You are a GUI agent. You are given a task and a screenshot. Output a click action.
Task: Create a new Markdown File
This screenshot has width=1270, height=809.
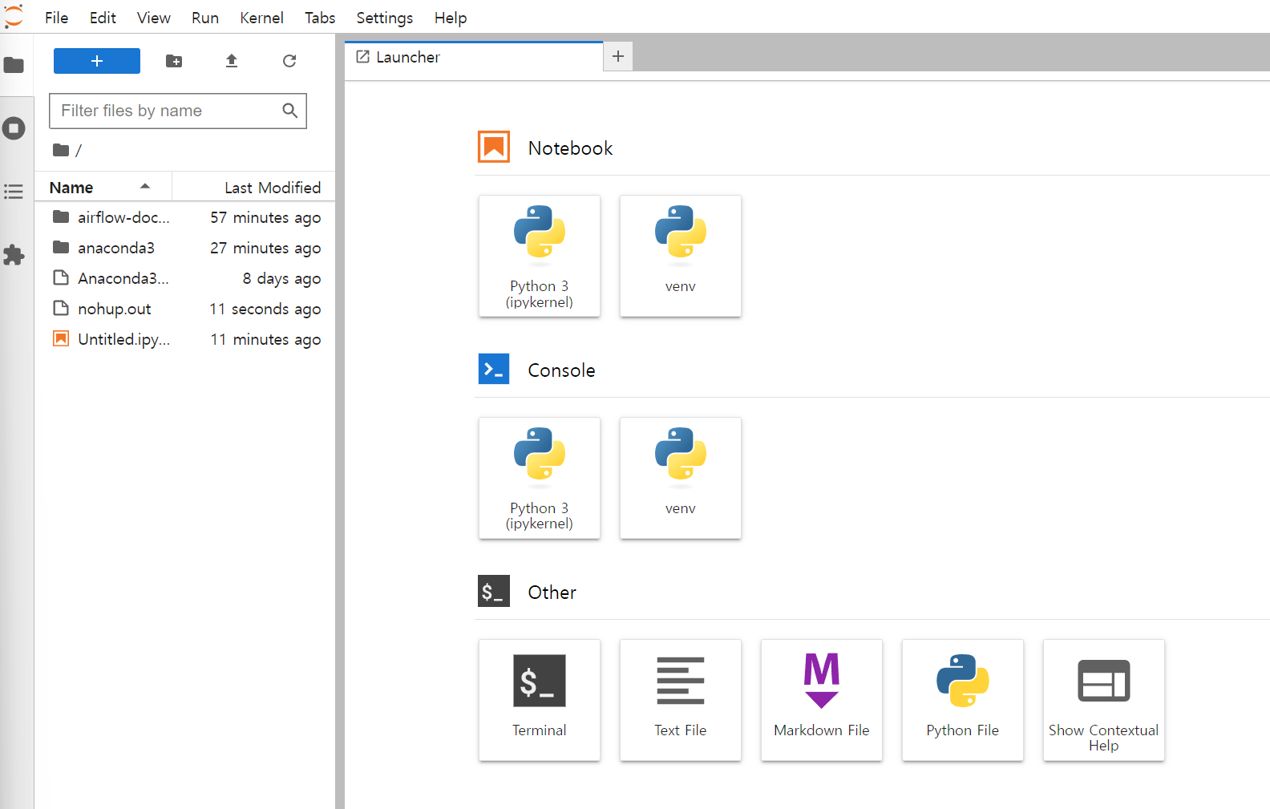pos(822,700)
